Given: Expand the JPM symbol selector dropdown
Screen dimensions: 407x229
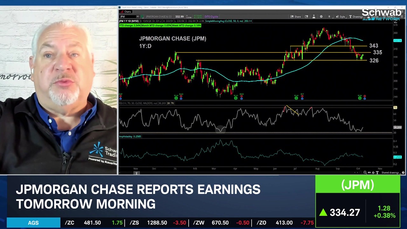Looking at the screenshot, I should [x=137, y=17].
